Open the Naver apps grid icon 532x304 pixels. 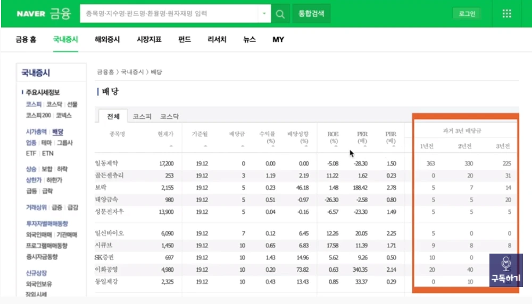click(506, 14)
